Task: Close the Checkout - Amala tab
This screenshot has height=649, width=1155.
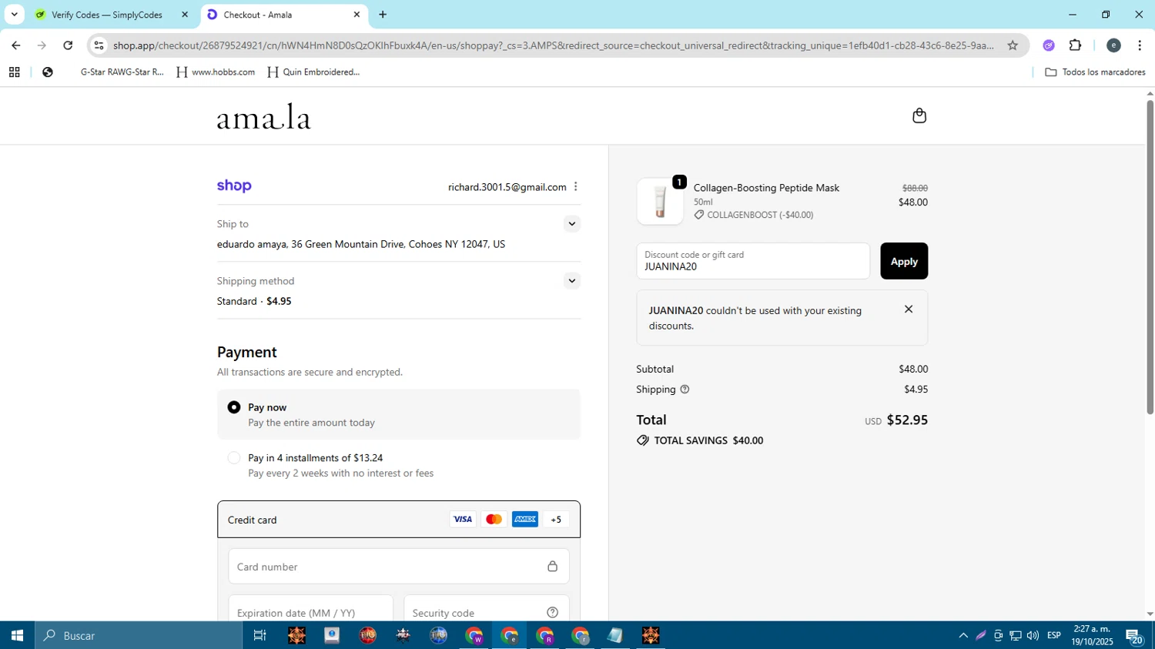Action: [x=357, y=15]
